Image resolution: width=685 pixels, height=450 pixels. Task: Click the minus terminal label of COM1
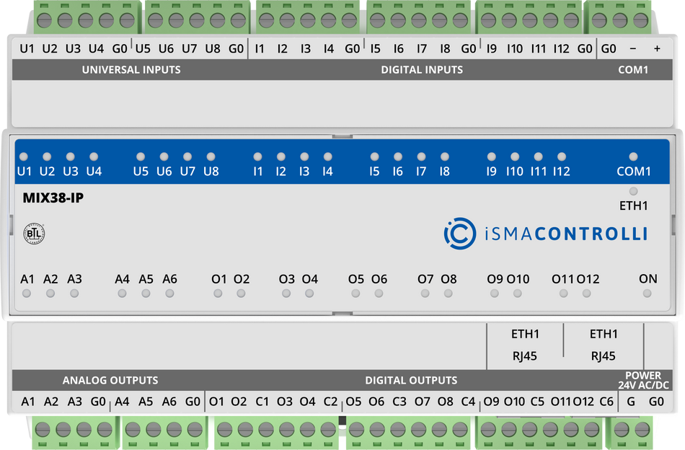pos(633,49)
